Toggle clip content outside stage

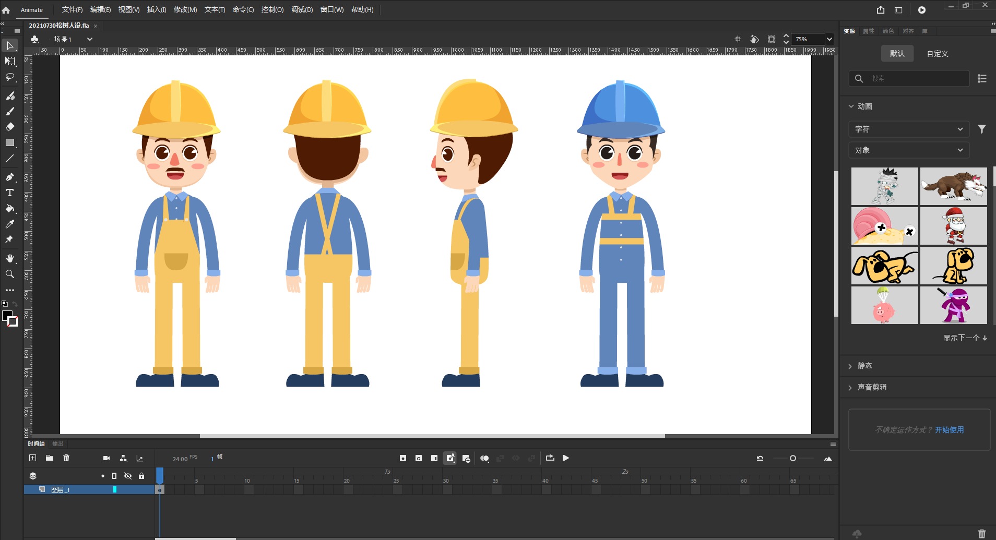tap(772, 39)
